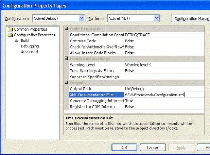Select Configuration Properties in the tree

coord(35,35)
